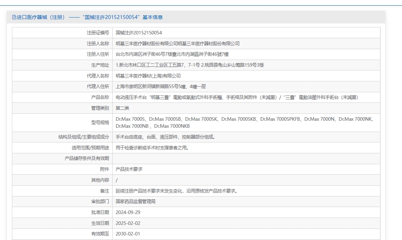Screen dimensions: 402x240
Task: Select management class value 第二类
Action: tap(122, 108)
